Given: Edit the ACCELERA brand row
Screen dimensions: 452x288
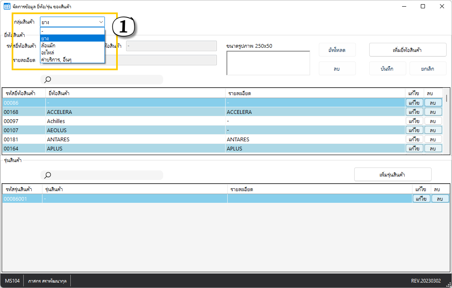Looking at the screenshot, I should coord(414,112).
